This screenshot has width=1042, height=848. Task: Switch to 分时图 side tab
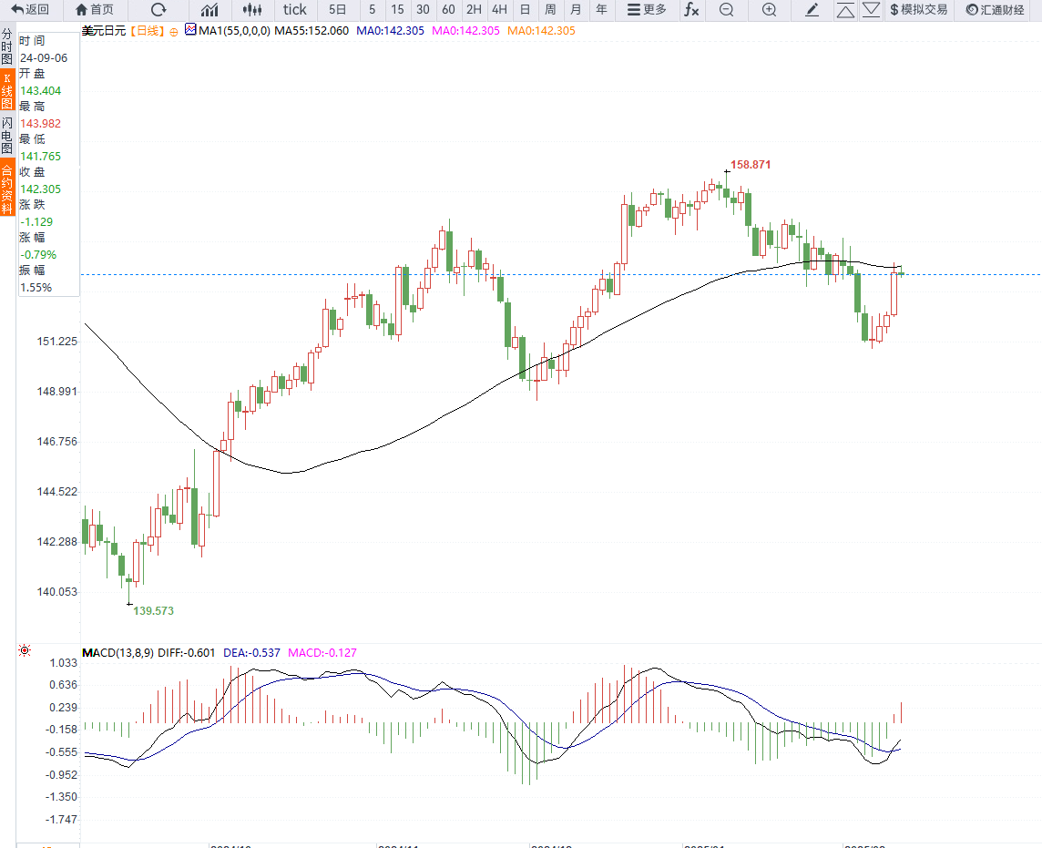[7, 46]
